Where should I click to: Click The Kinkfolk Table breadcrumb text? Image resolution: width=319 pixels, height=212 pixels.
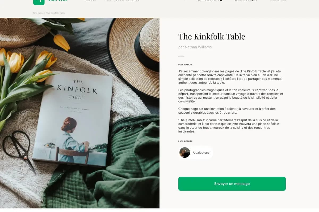(56, 13)
